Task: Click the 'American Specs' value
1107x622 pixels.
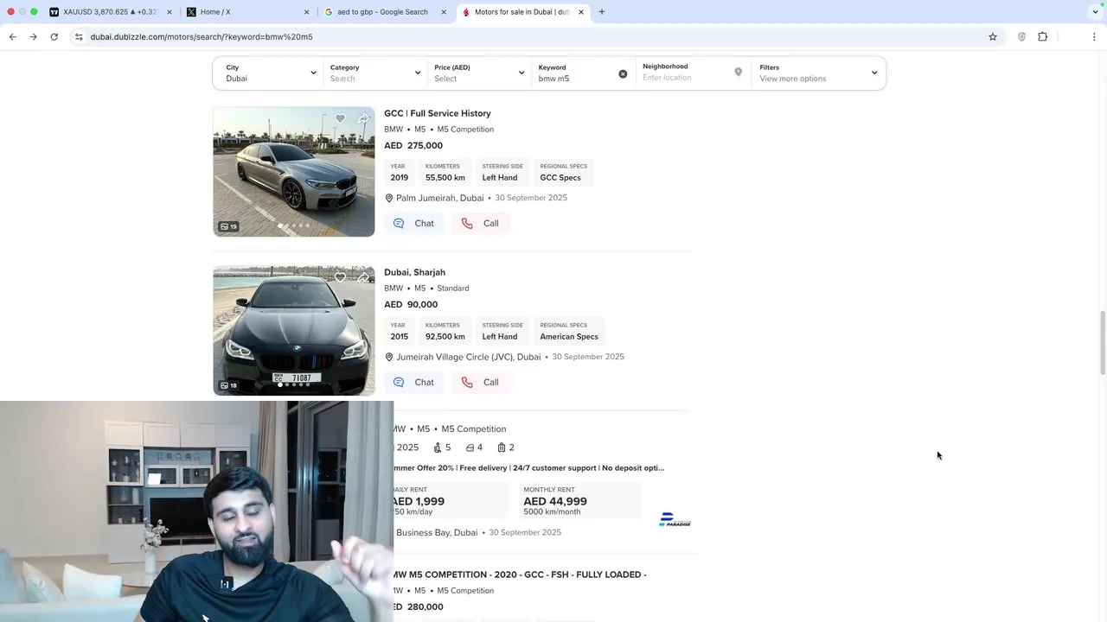Action: click(569, 336)
